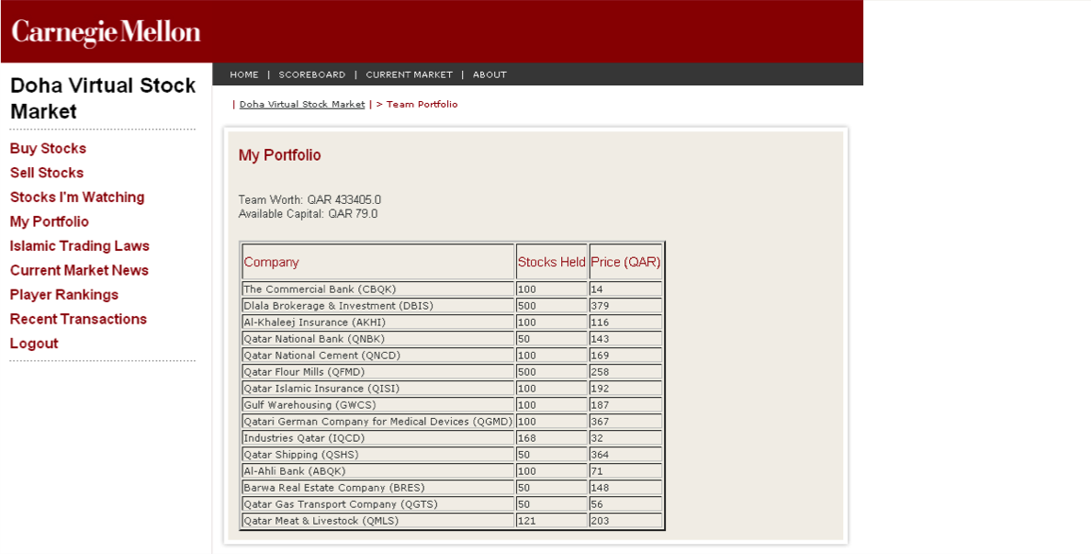The image size is (1091, 554).
Task: Select the Available Capital QAR 79.0 text
Action: pos(309,214)
